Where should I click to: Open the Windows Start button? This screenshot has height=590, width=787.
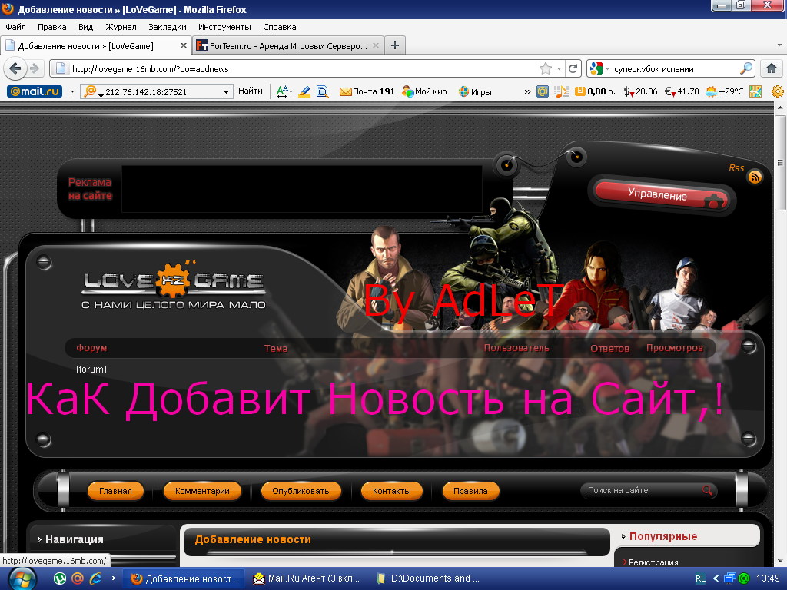[x=22, y=579]
